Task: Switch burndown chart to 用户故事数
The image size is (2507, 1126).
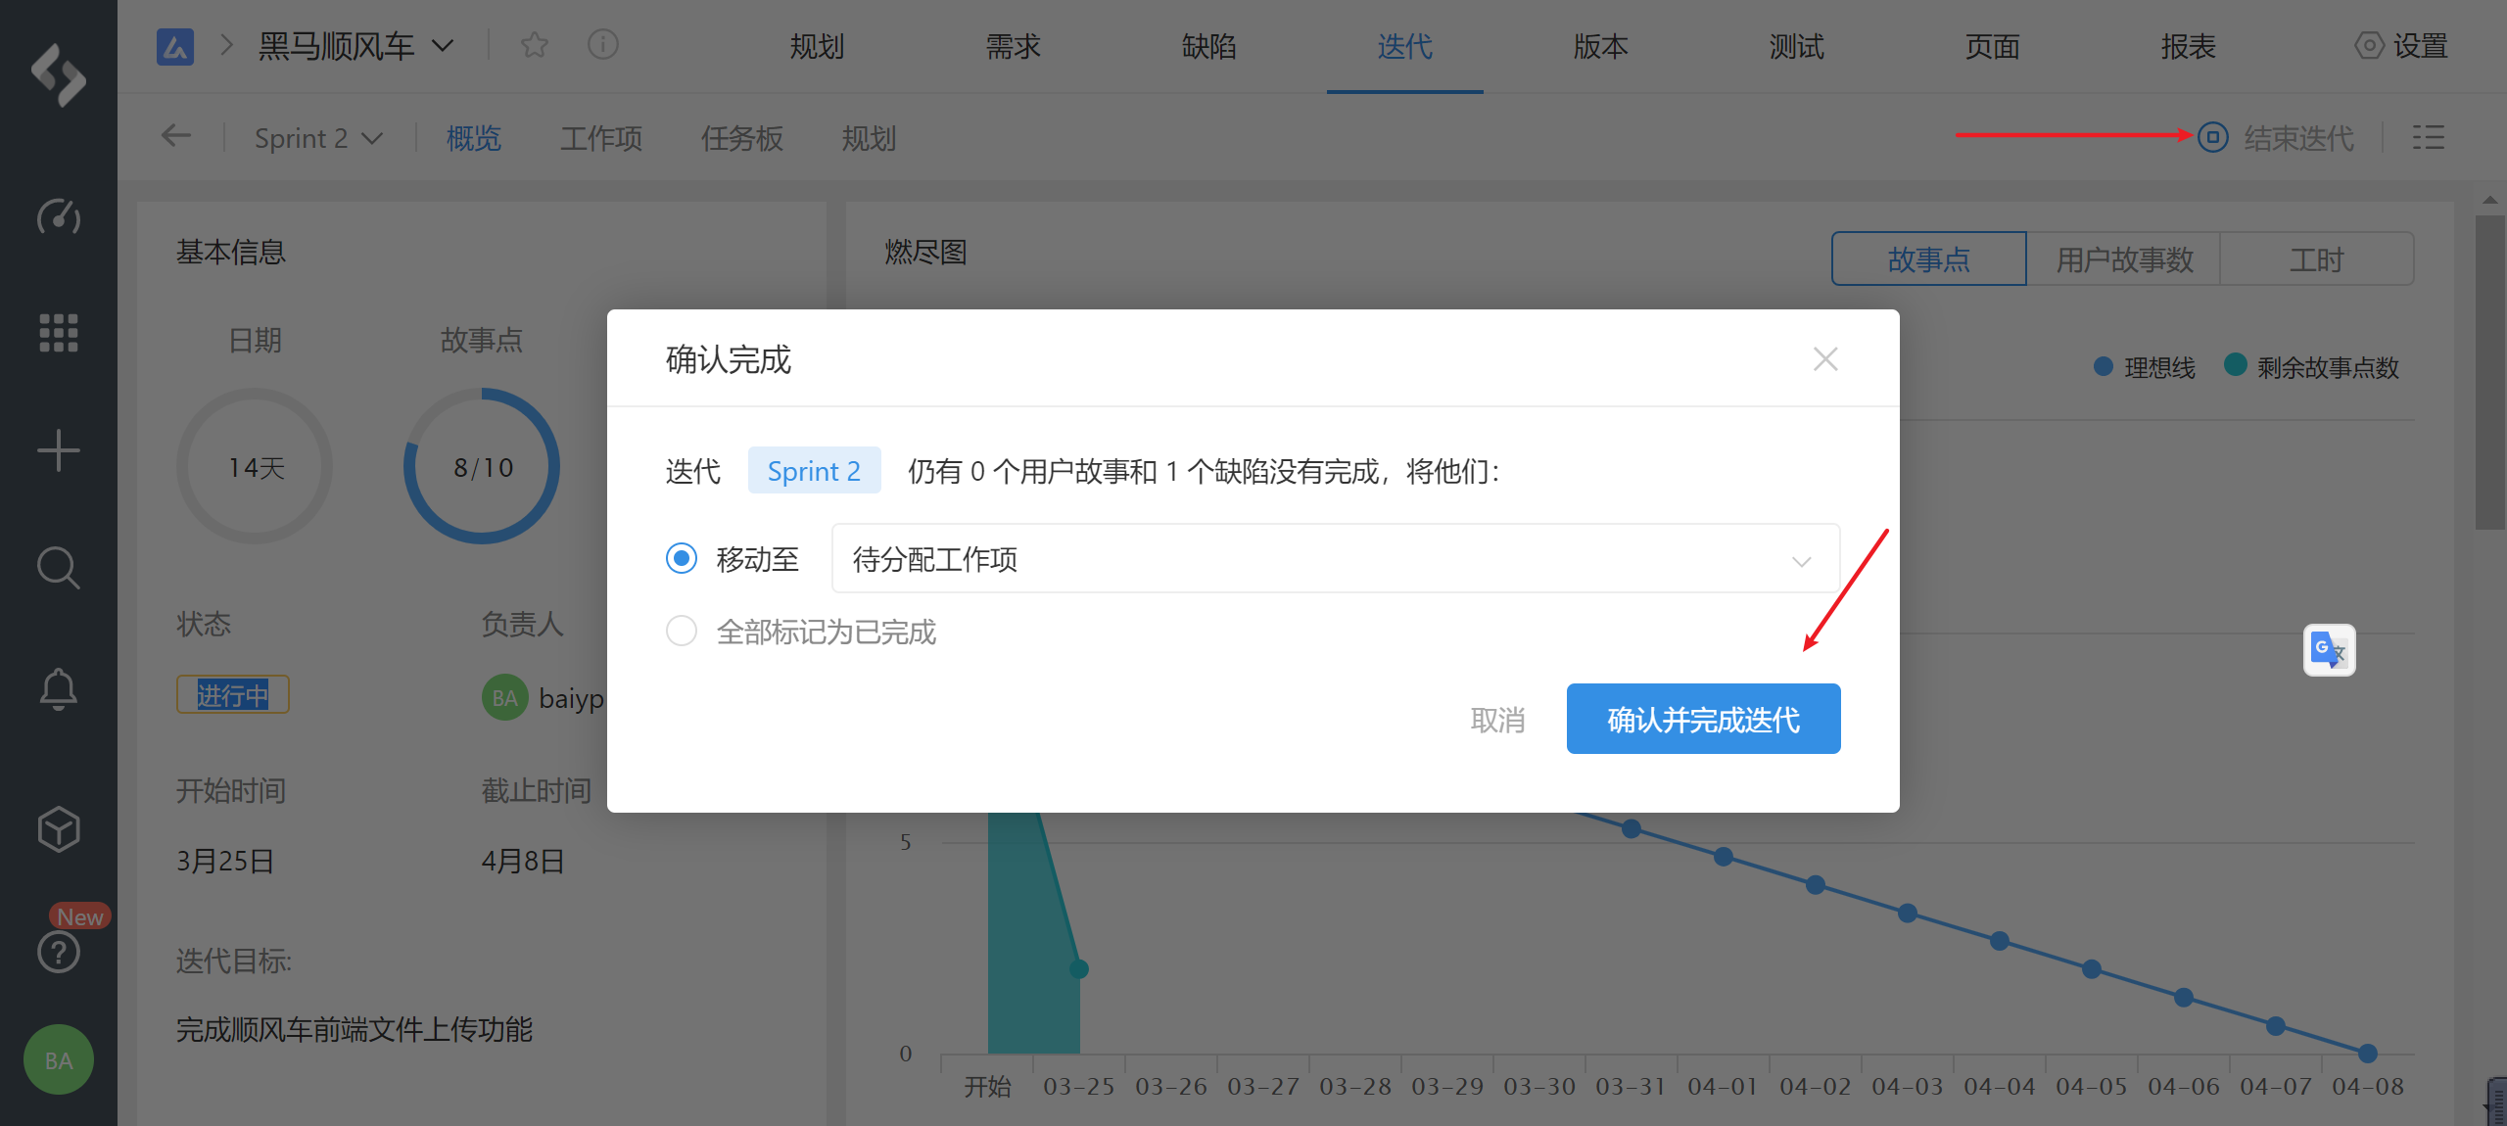Action: [2123, 259]
